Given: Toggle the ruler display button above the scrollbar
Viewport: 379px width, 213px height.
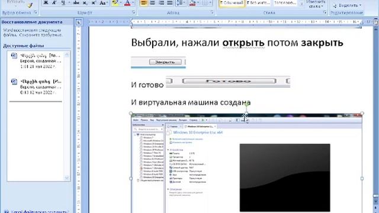Looking at the screenshot, I should 376,22.
